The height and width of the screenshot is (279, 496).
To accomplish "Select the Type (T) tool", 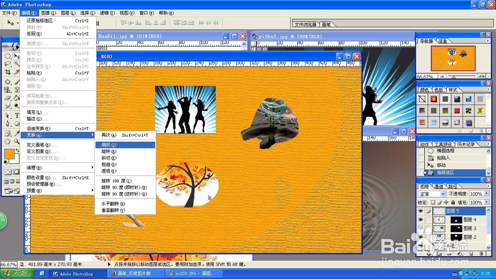I will click(16, 116).
